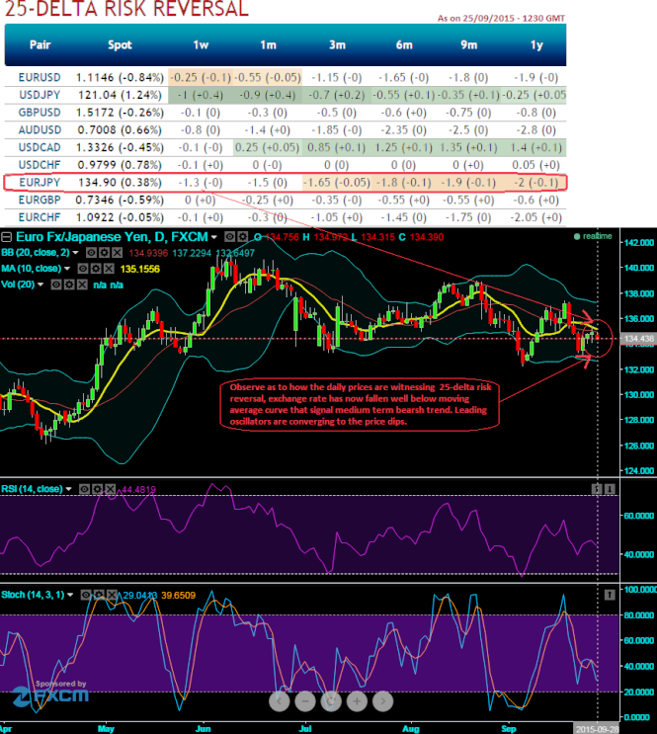Click the MA (10, close) indicator label
The width and height of the screenshot is (657, 734).
pos(32,269)
